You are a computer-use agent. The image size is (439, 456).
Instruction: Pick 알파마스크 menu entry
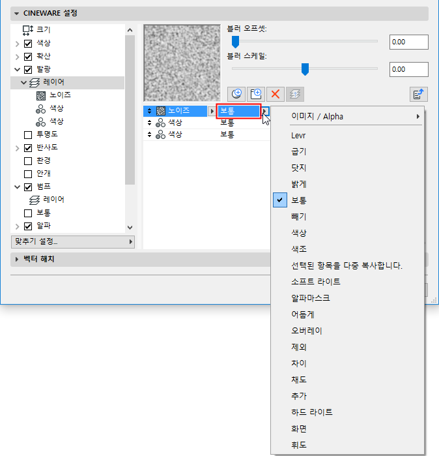coord(347,298)
